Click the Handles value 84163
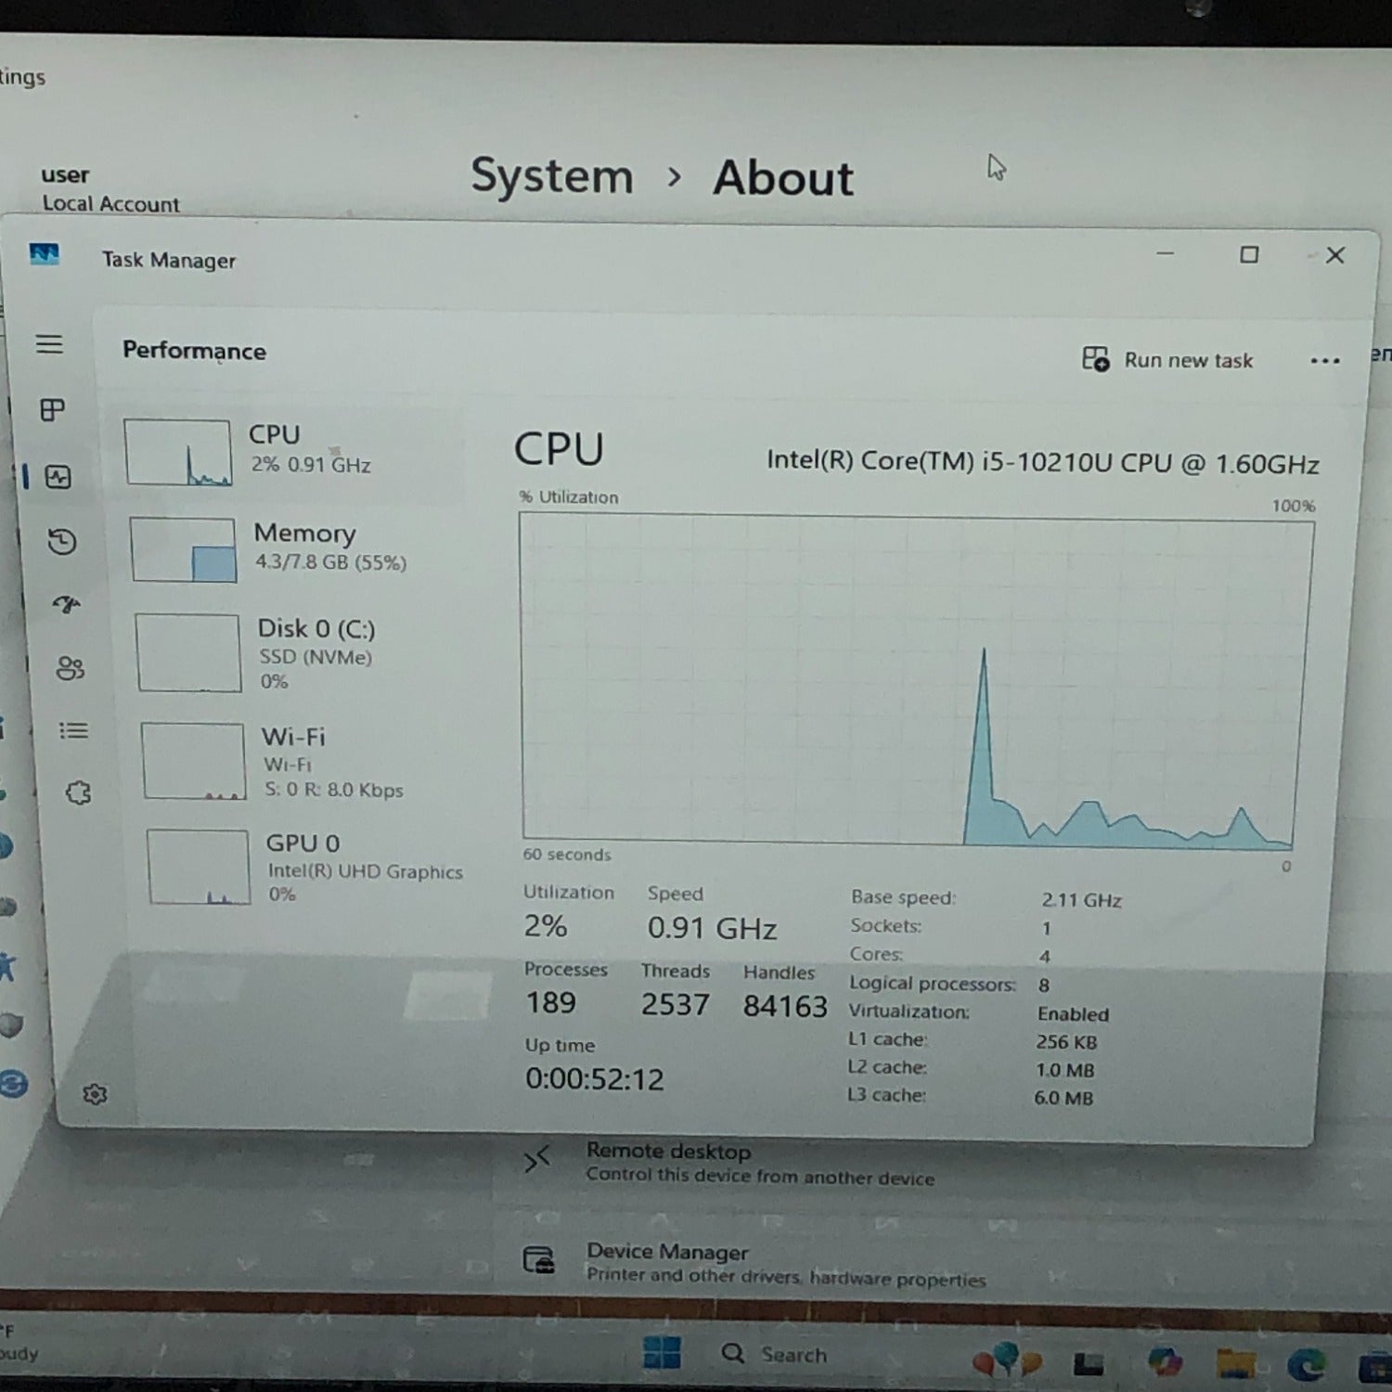Image resolution: width=1392 pixels, height=1392 pixels. point(785,1006)
